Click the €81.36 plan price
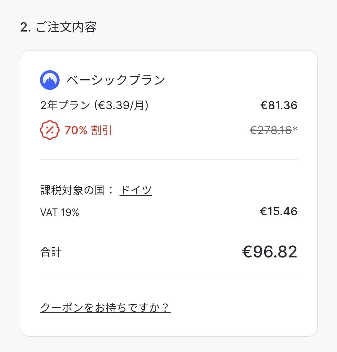337x352 pixels. [x=279, y=105]
